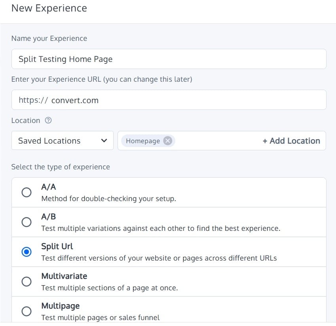Click the https:// prefix in URL field
The width and height of the screenshot is (336, 326).
(x=33, y=100)
